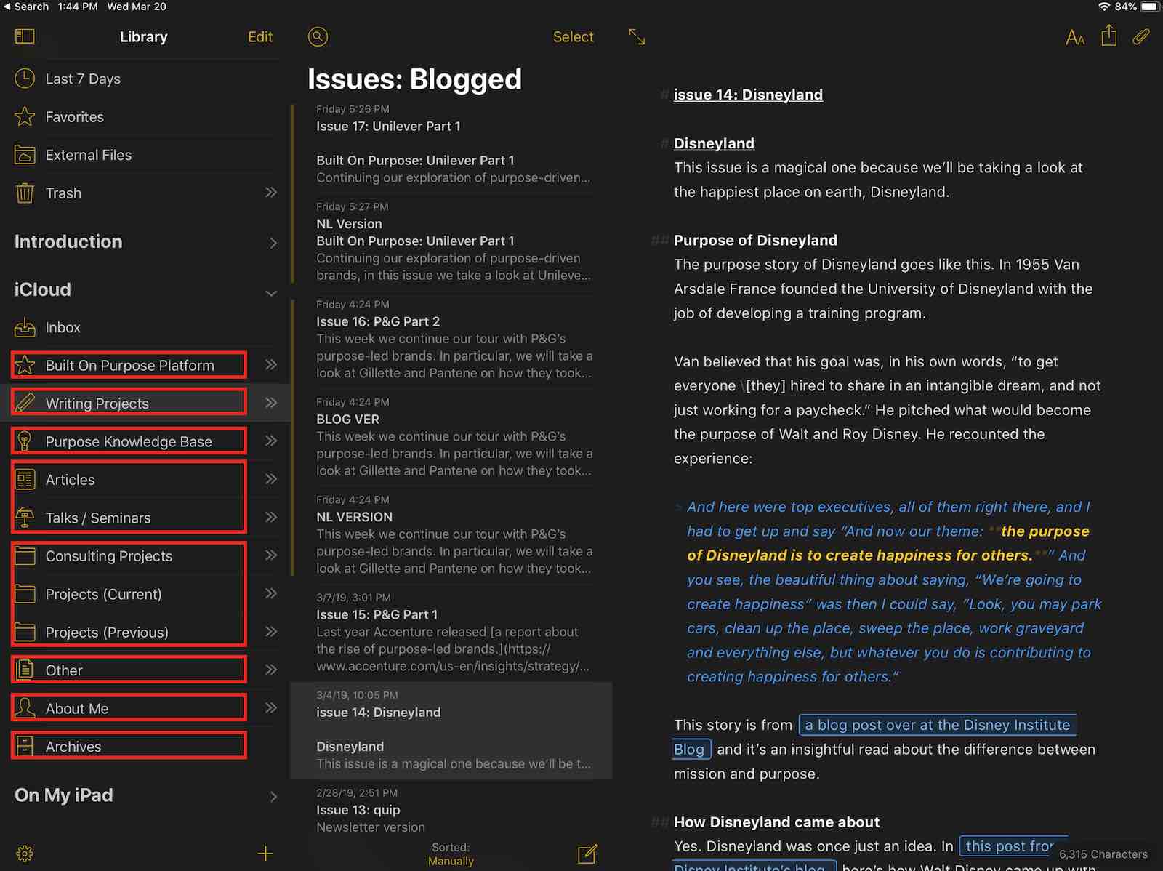This screenshot has width=1163, height=871.
Task: Click the Wi-Fi status icon
Action: 1104,7
